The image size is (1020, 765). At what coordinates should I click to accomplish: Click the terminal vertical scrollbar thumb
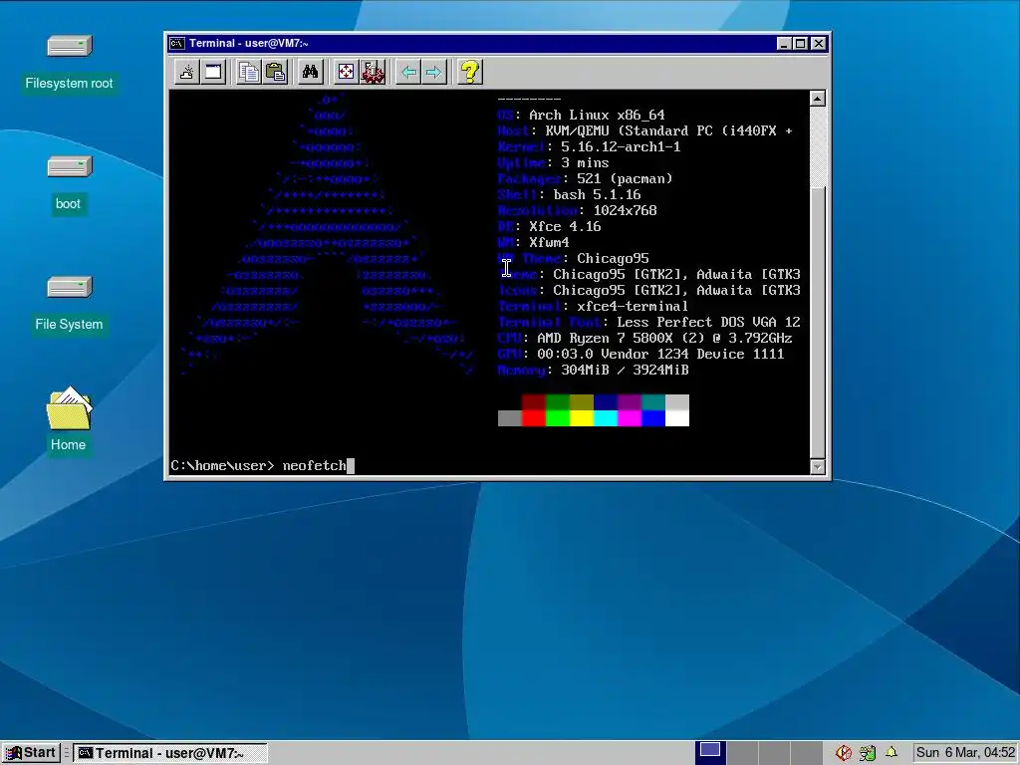click(x=818, y=322)
